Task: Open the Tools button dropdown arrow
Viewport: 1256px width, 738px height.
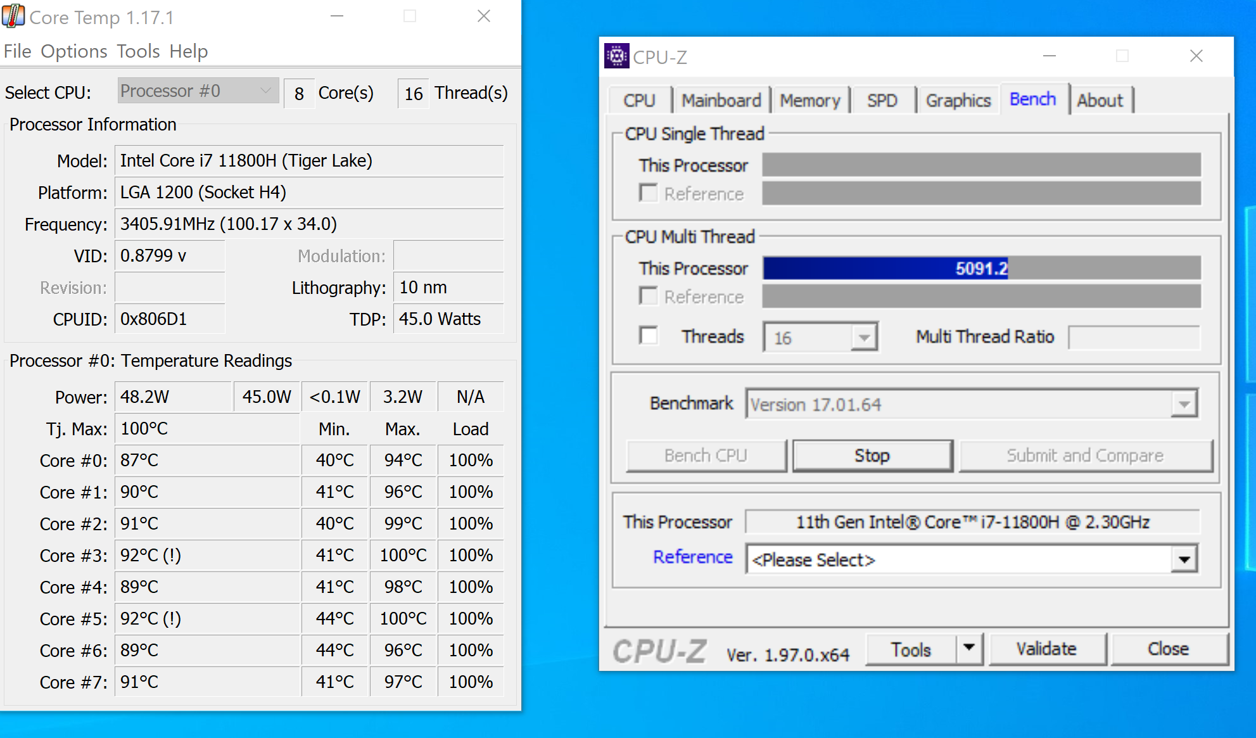Action: point(968,648)
